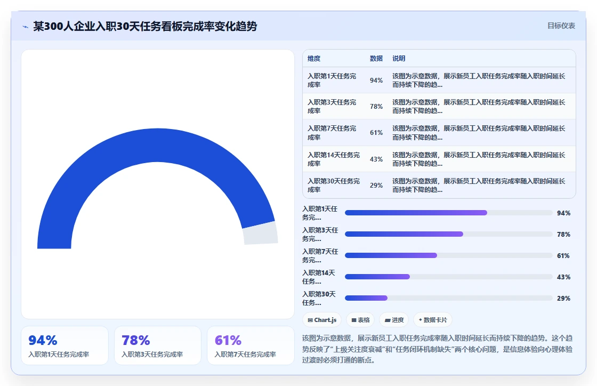The image size is (597, 386).
Task: Click the summary paragraph starting 该图为示意数据
Action: (438, 349)
